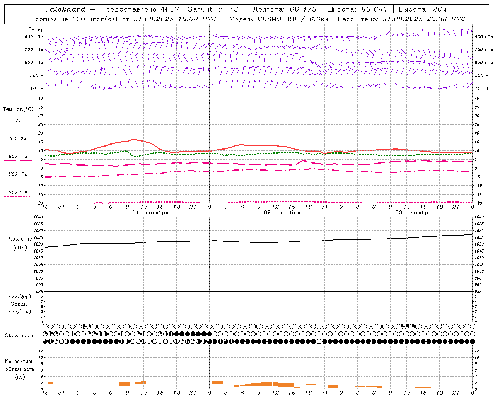Click the '(мм/1ч.)' precipitation unit label

coord(20,311)
